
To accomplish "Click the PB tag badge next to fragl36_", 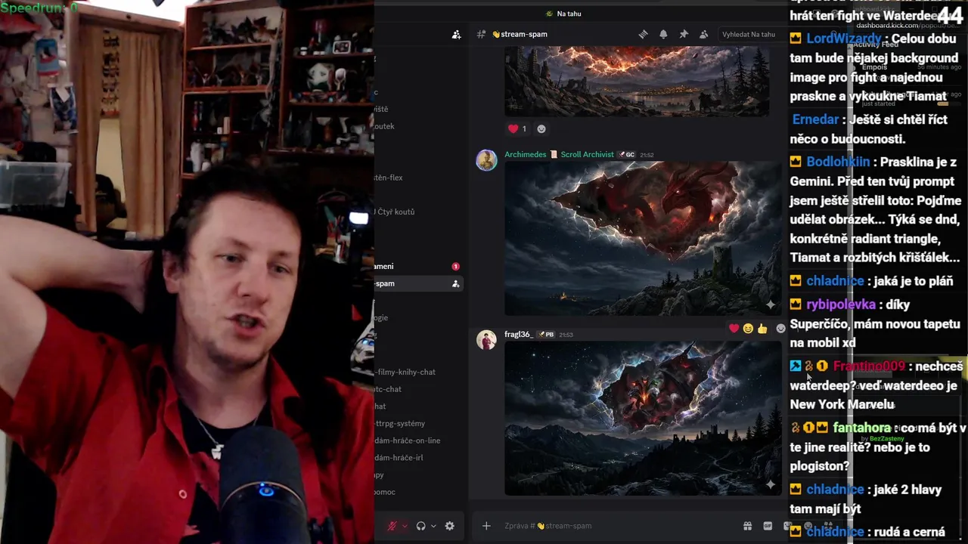I will pos(546,335).
